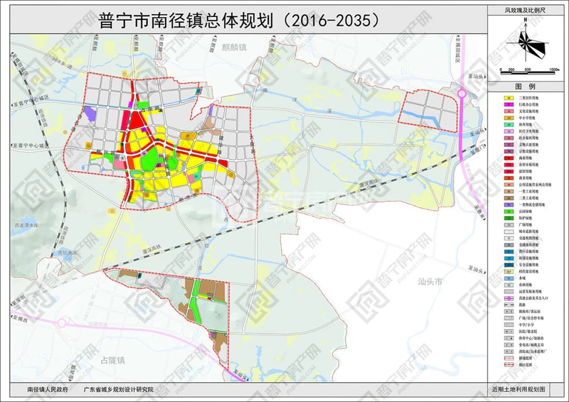The height and width of the screenshot is (402, 569).
Task: Click the wind rose compass diagram
Action: 527,48
